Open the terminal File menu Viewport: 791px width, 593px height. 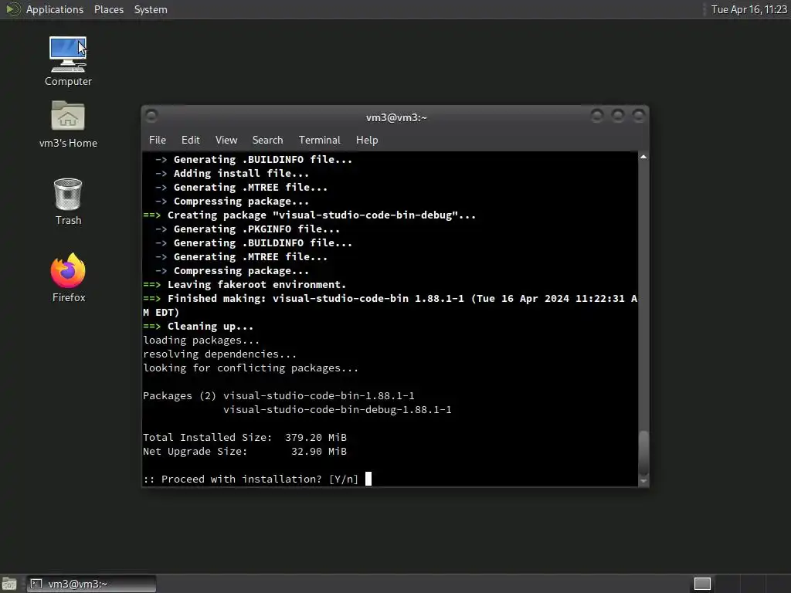(x=158, y=140)
